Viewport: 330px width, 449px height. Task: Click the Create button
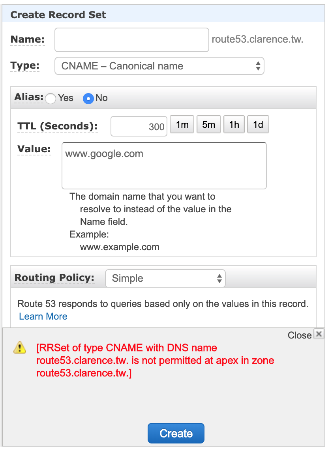pyautogui.click(x=176, y=433)
